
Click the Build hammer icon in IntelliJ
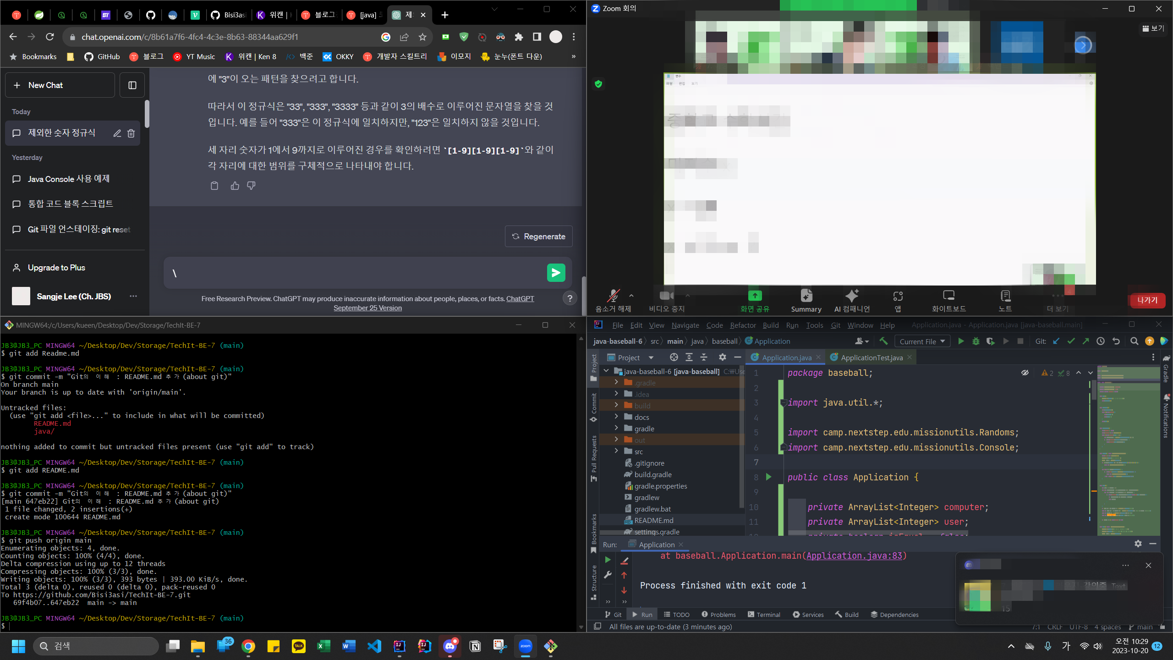[x=883, y=341]
